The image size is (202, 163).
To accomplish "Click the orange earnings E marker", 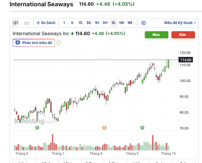I will click(x=104, y=128).
